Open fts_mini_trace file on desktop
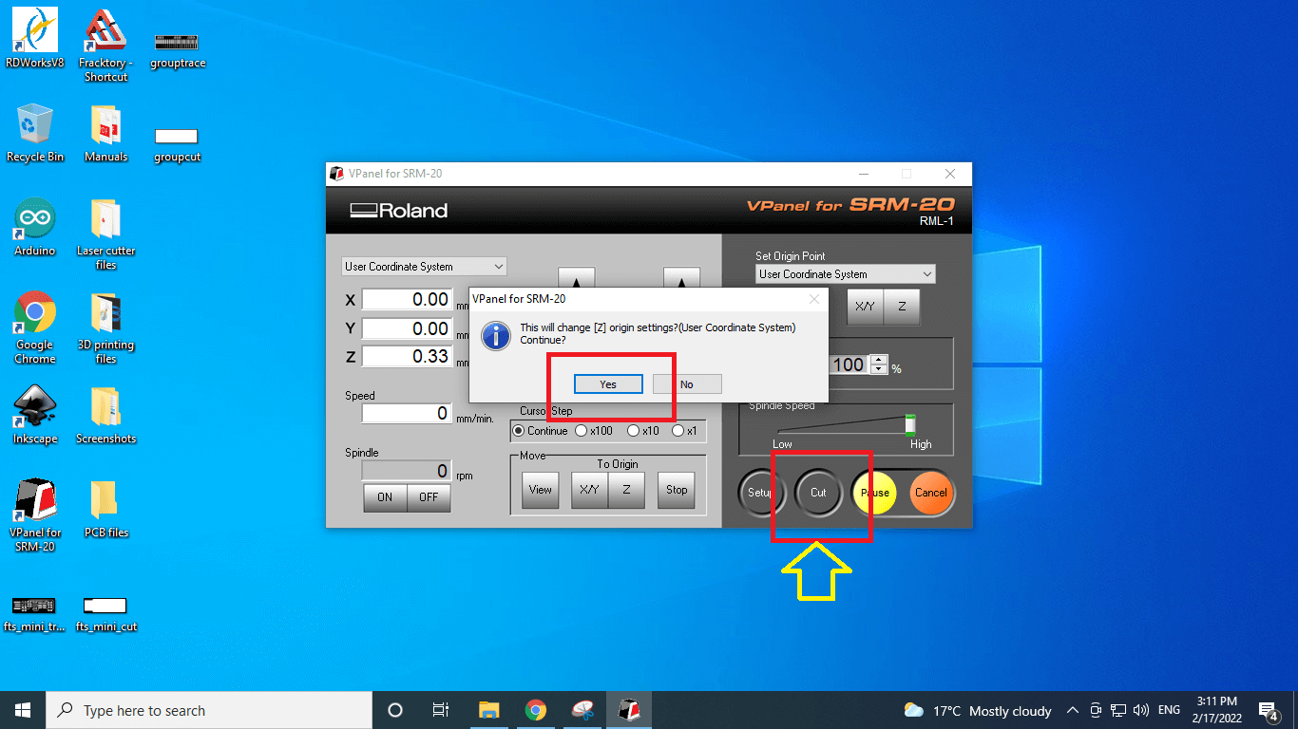The width and height of the screenshot is (1298, 729). coord(35,614)
